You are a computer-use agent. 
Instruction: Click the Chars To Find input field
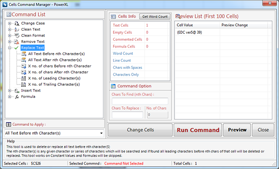pyautogui.click(x=140, y=101)
